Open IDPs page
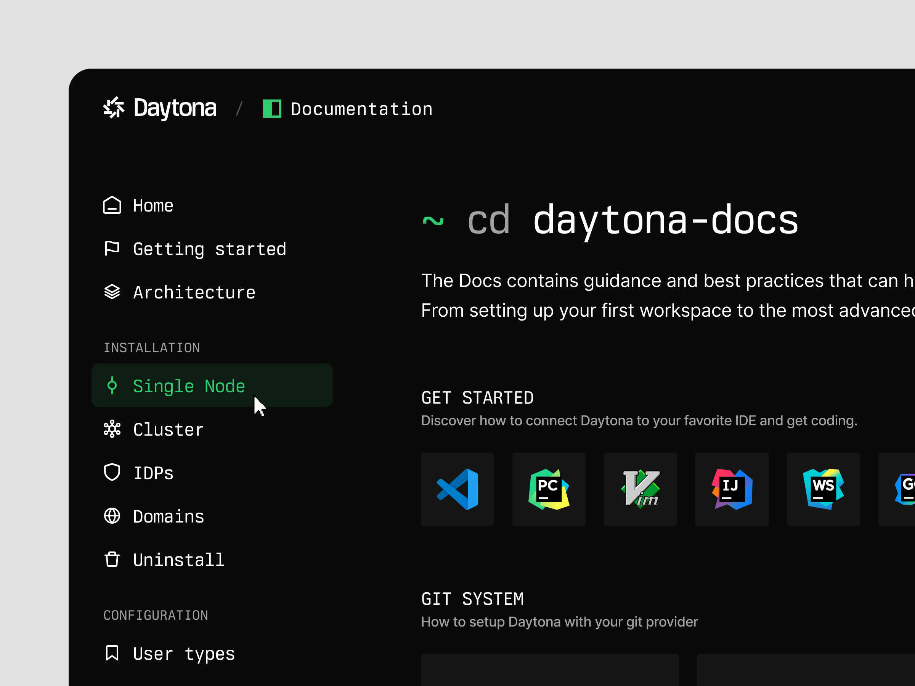Screen dimensions: 915x686 pyautogui.click(x=154, y=473)
